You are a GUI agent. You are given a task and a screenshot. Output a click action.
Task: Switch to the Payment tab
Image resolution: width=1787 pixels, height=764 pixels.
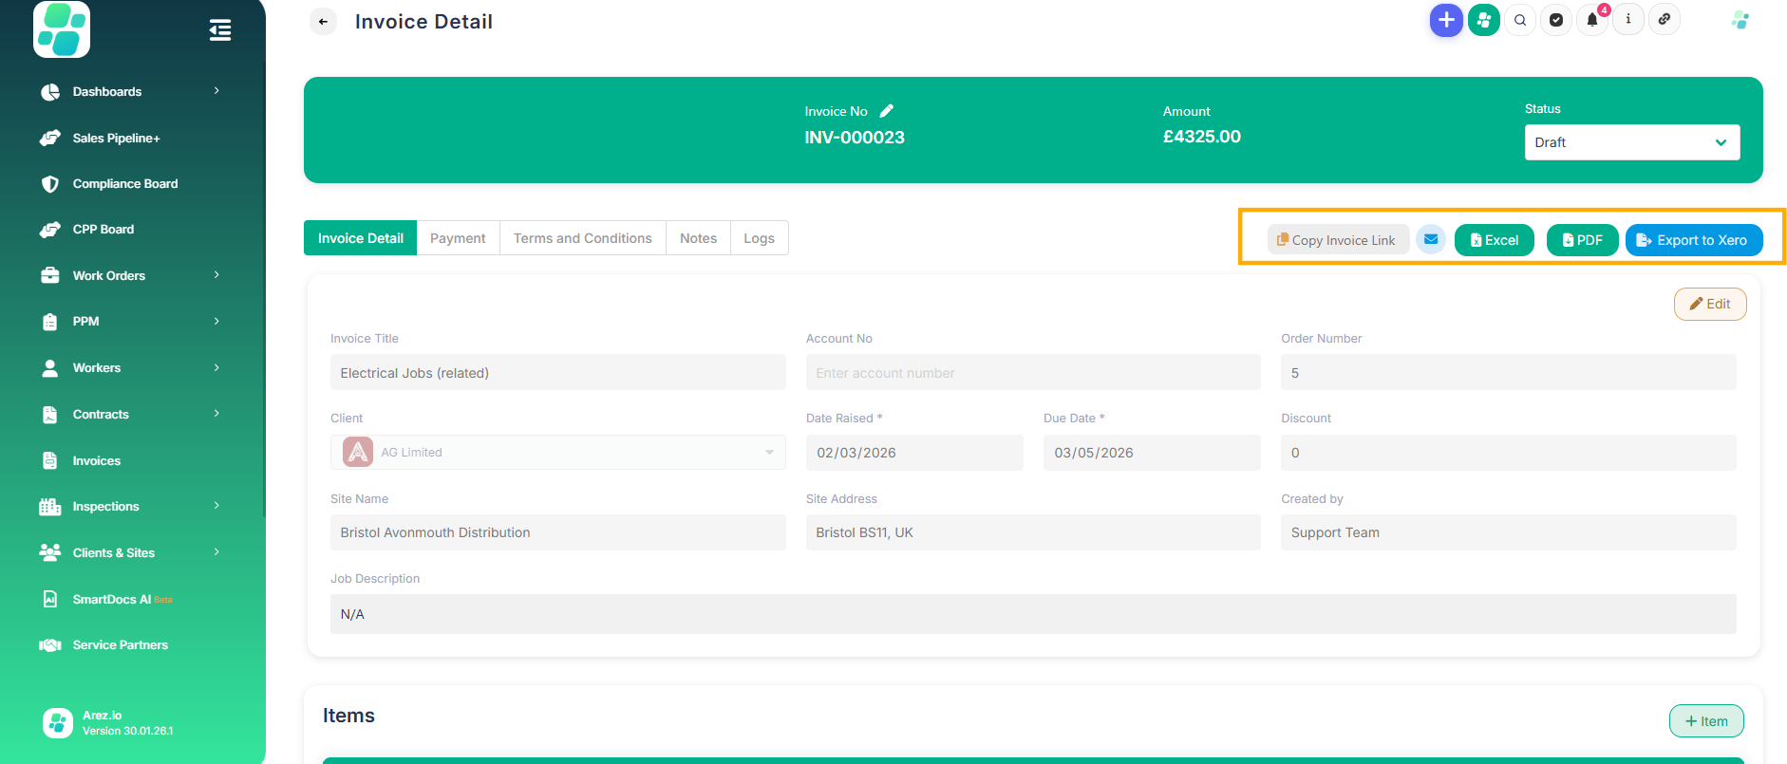coord(458,238)
